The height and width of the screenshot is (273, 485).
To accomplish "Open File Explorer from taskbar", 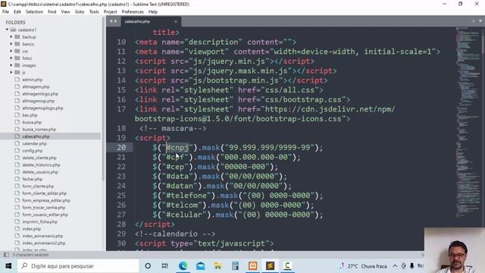I will 217,265.
